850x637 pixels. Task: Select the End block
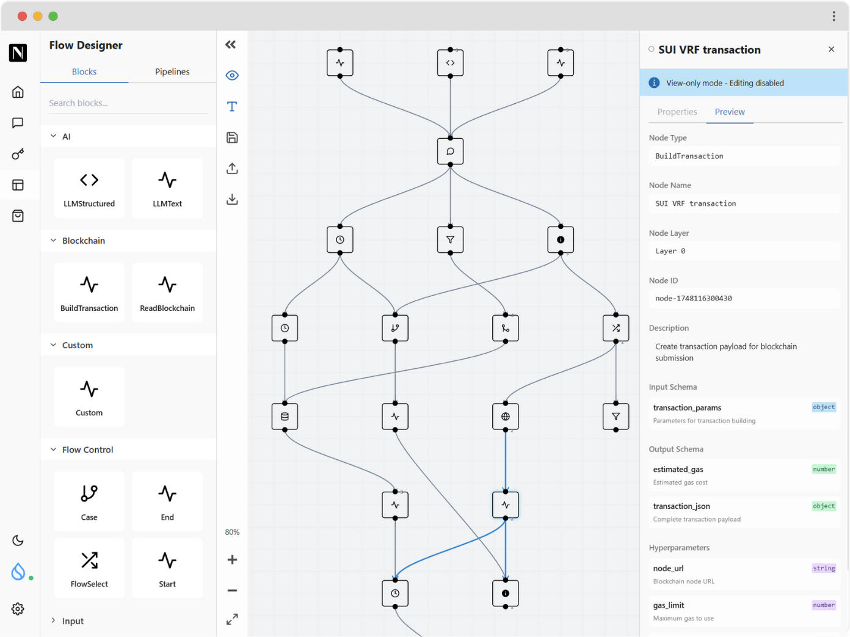pos(167,501)
